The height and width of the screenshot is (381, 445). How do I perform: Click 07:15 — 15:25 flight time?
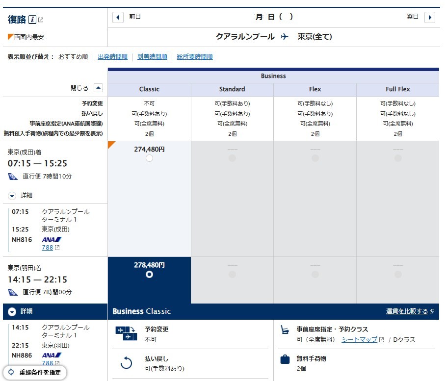37,163
